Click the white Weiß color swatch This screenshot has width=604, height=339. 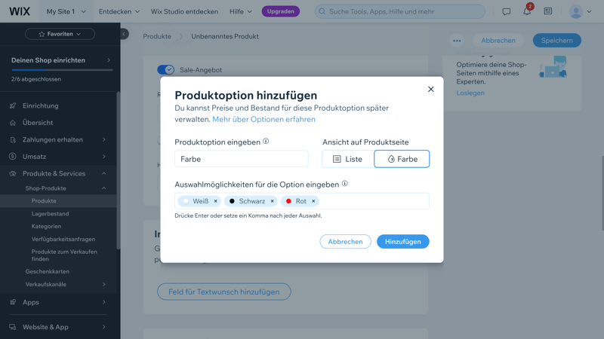(186, 201)
